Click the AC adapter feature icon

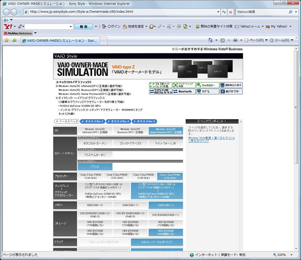click(x=231, y=91)
